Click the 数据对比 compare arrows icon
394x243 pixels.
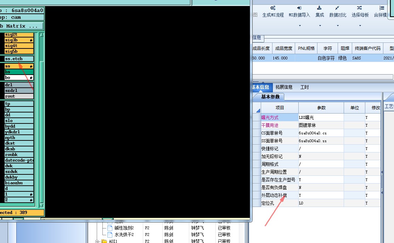point(337,8)
